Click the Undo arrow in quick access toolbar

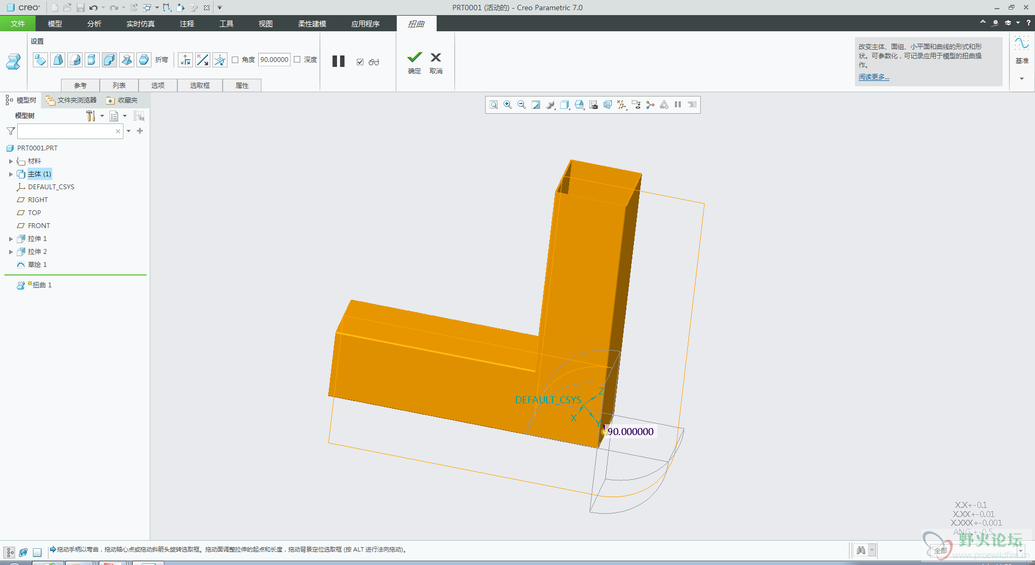pos(94,8)
